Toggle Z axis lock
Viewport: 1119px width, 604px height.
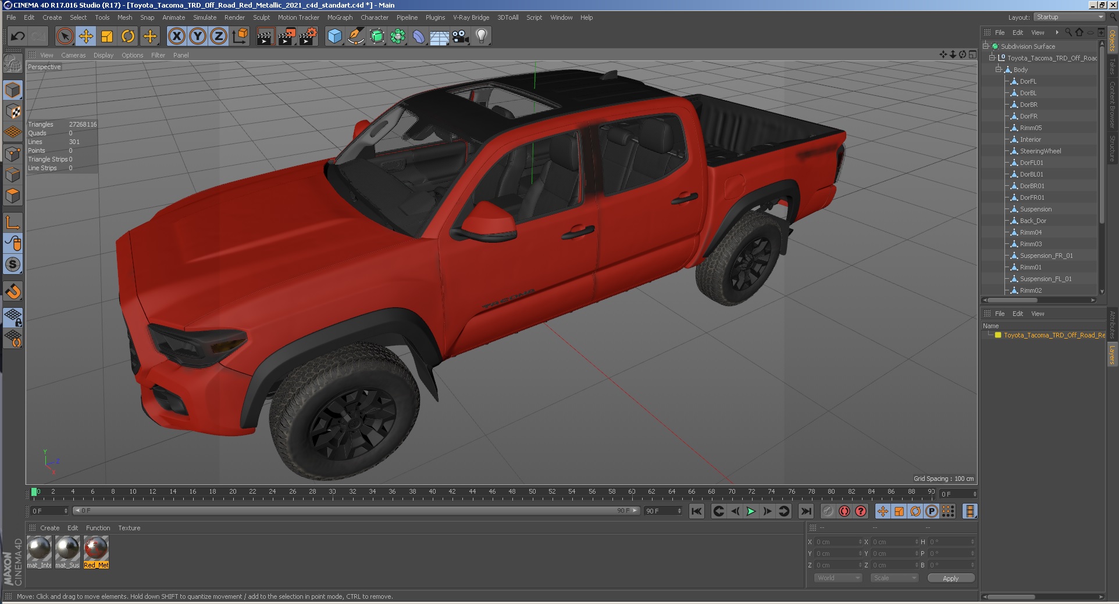click(219, 37)
